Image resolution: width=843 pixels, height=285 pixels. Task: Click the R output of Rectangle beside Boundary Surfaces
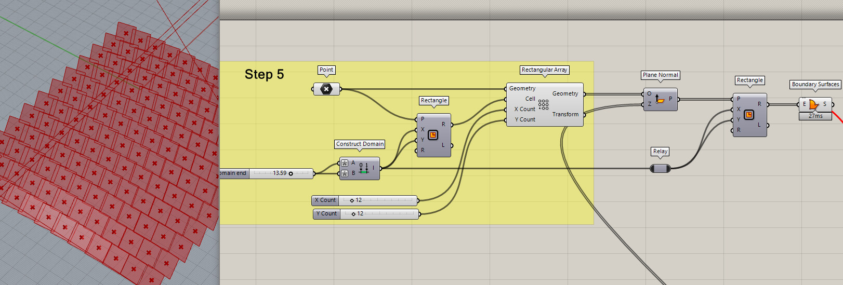[759, 104]
